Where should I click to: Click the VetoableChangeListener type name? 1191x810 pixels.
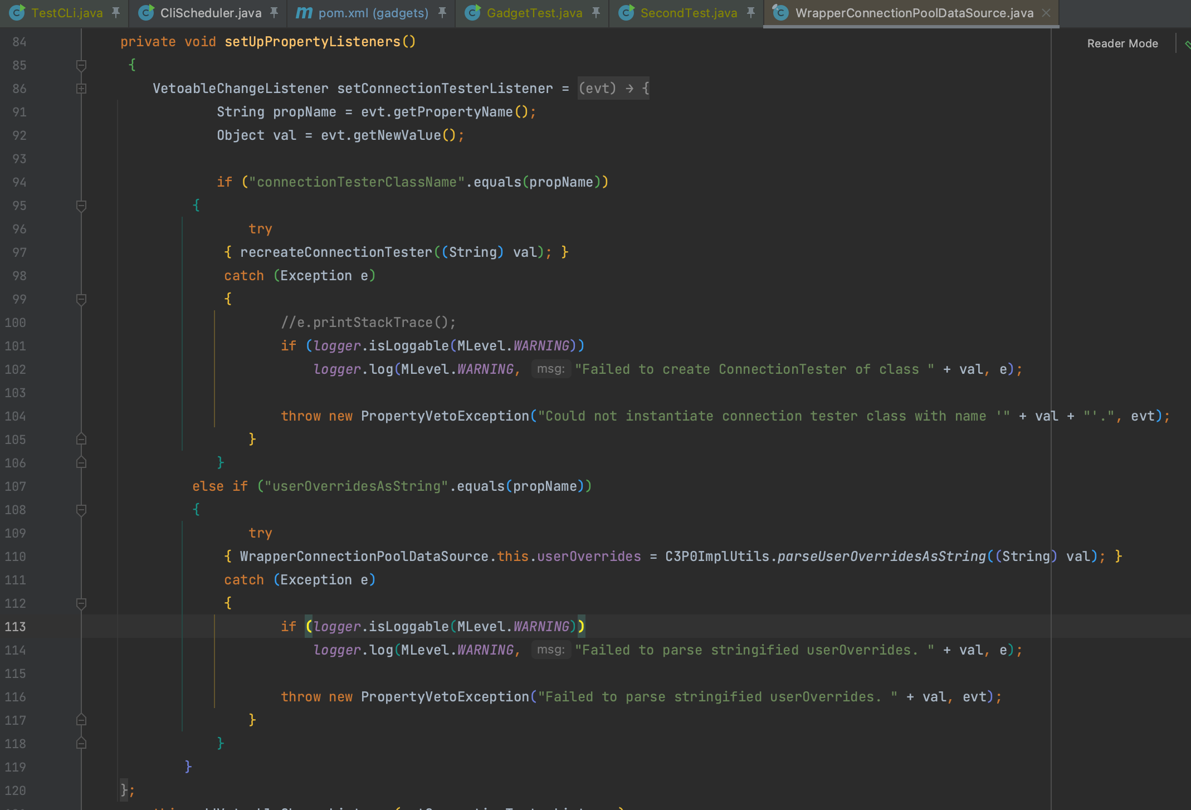241,89
